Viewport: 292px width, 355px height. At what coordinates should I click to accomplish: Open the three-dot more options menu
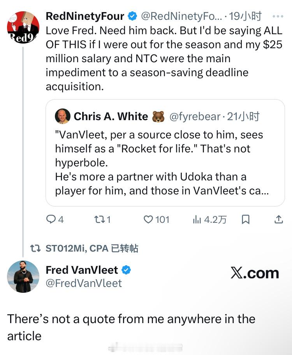278,16
